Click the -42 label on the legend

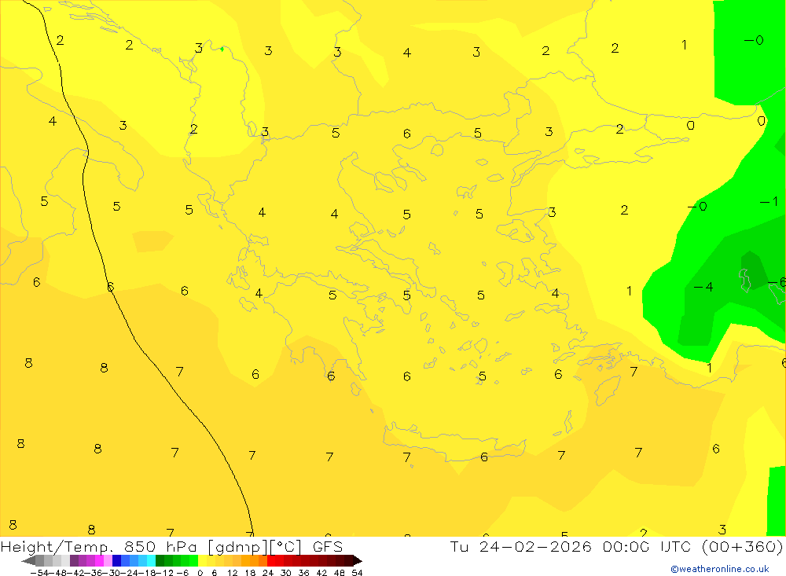tap(75, 573)
